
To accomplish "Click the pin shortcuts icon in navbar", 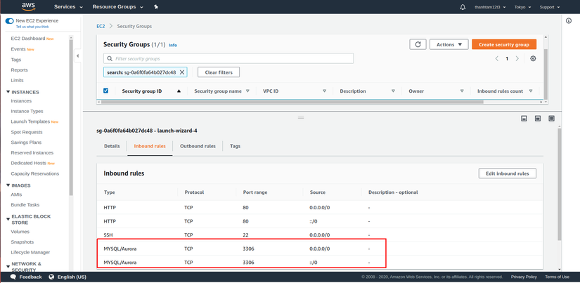I will click(x=156, y=7).
